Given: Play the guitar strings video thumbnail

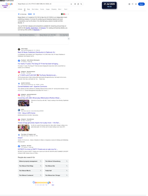Looking at the screenshot, I should [23, 128].
